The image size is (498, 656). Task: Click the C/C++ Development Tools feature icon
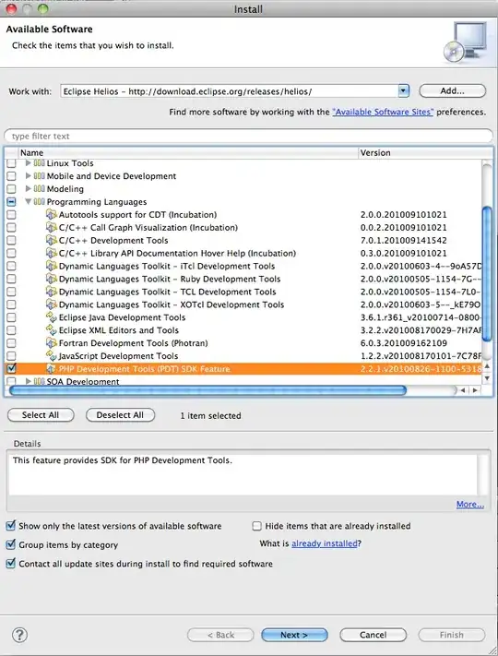click(x=52, y=241)
